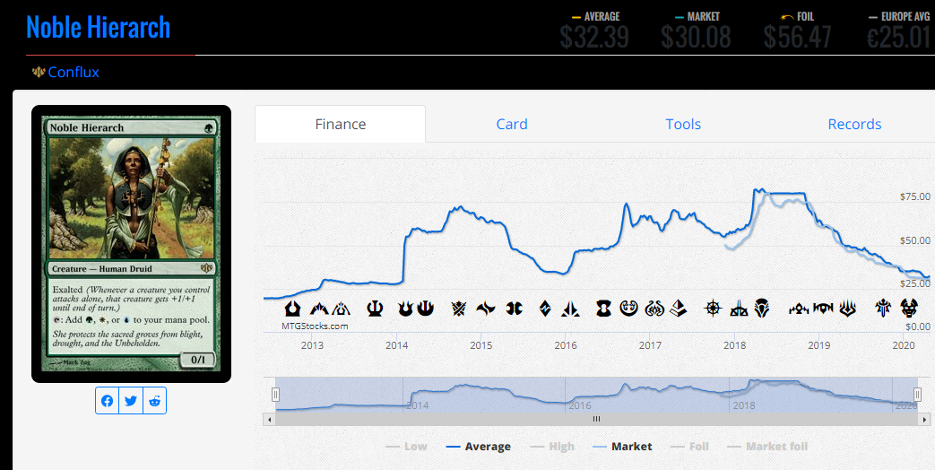Click the 2018 label in navigator
Image resolution: width=935 pixels, height=470 pixels.
click(743, 405)
